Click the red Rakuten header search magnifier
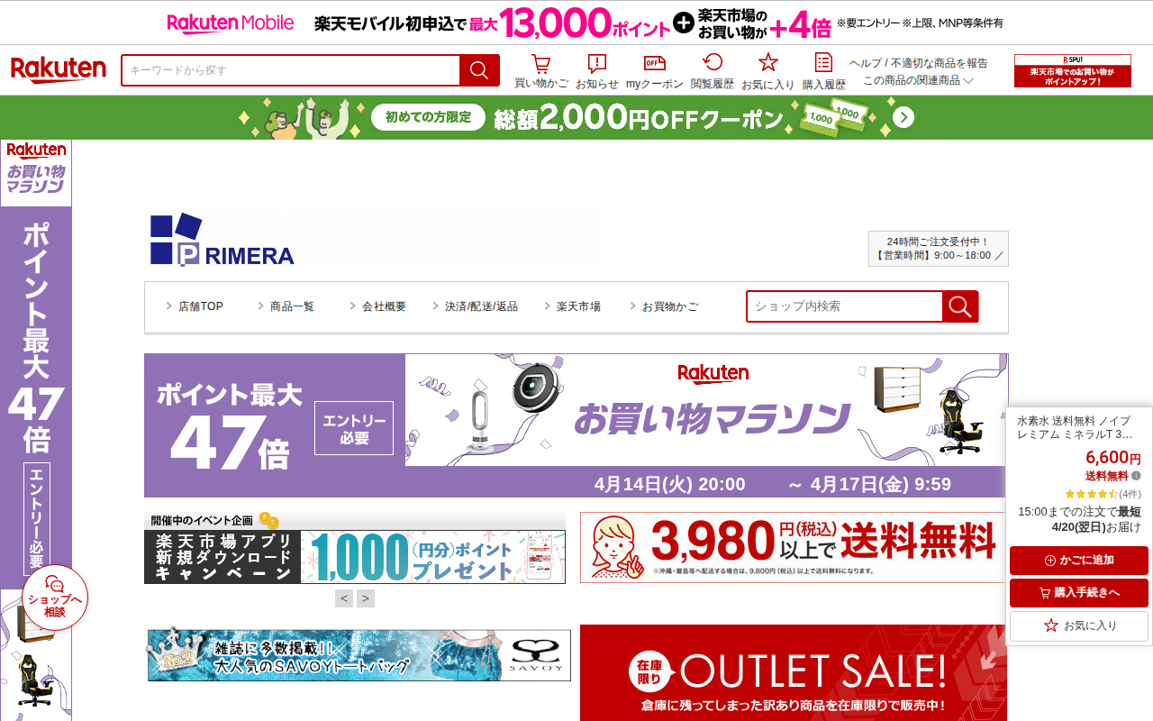This screenshot has width=1153, height=721. pos(479,70)
